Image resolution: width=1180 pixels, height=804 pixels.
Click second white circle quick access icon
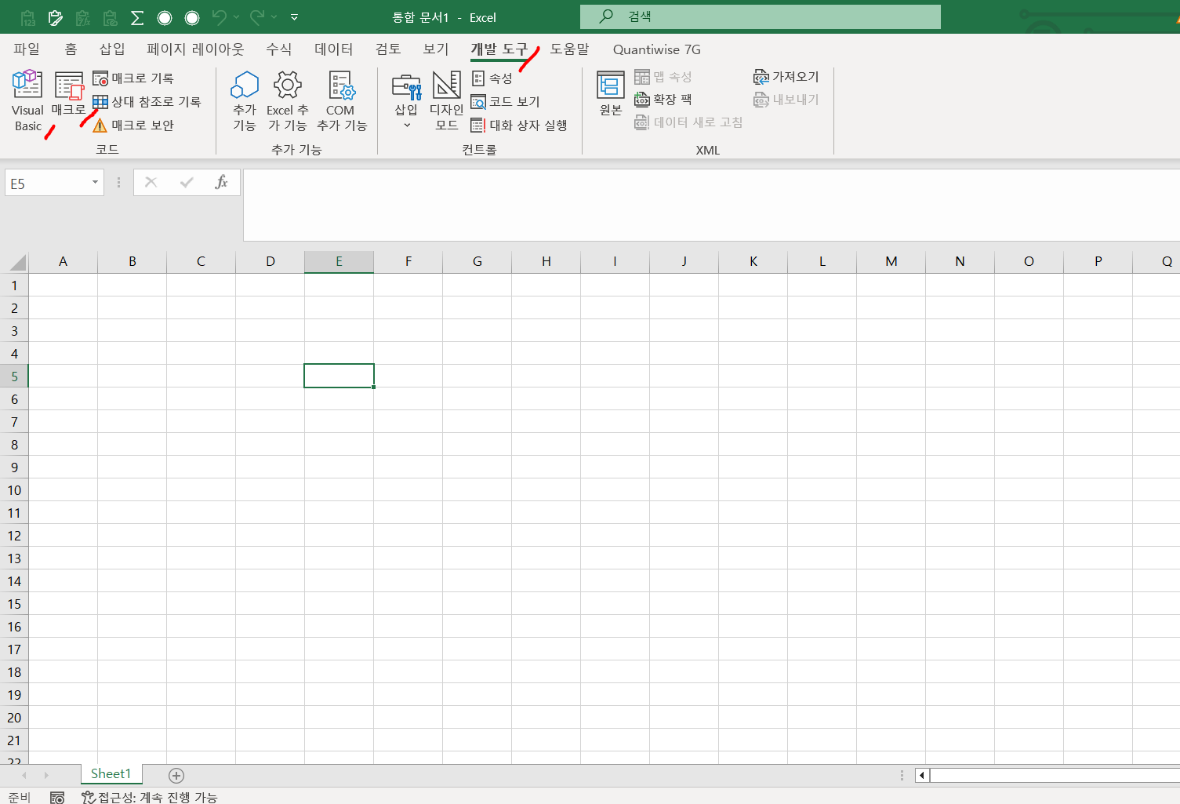192,17
